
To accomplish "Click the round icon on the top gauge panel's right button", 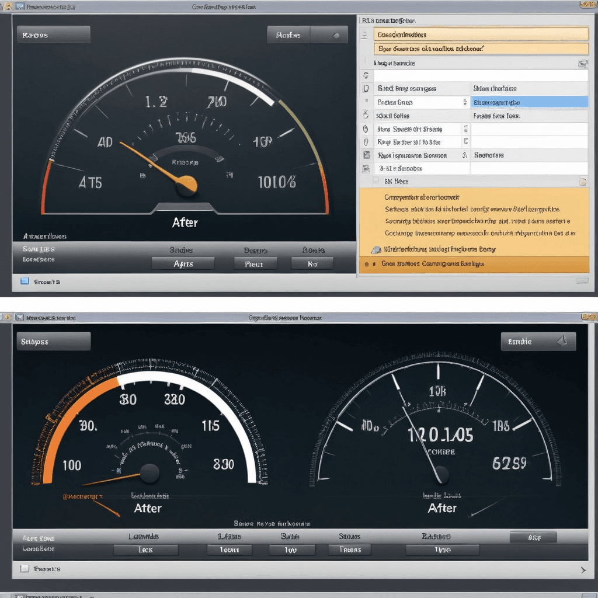I will click(x=336, y=35).
